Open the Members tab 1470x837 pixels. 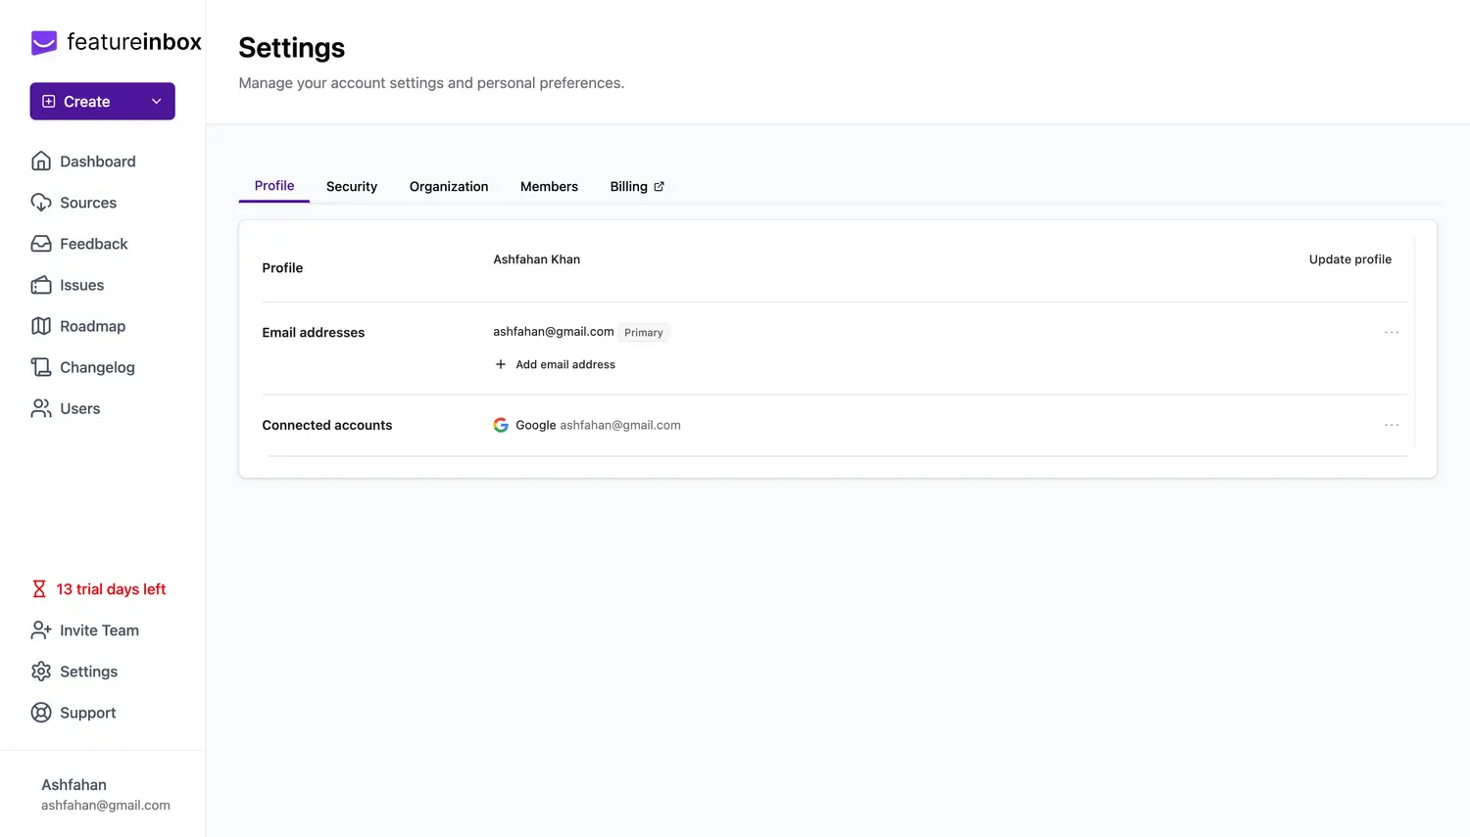coord(549,187)
